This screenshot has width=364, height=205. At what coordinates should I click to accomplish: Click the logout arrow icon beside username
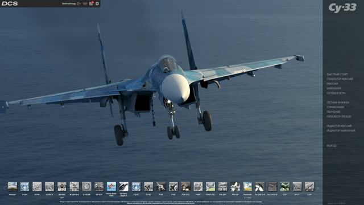coord(79,3)
